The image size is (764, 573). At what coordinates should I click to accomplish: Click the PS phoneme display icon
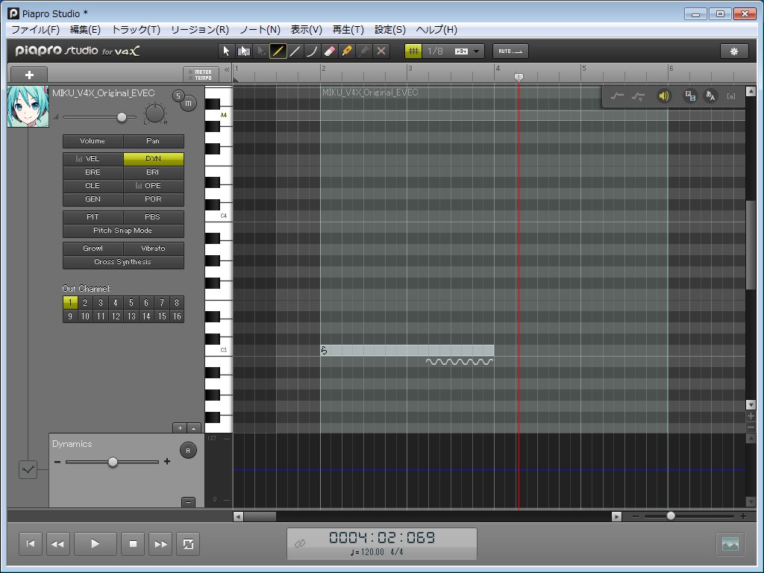tap(690, 96)
